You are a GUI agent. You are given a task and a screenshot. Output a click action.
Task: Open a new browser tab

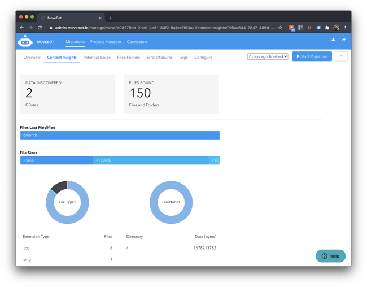coord(111,18)
